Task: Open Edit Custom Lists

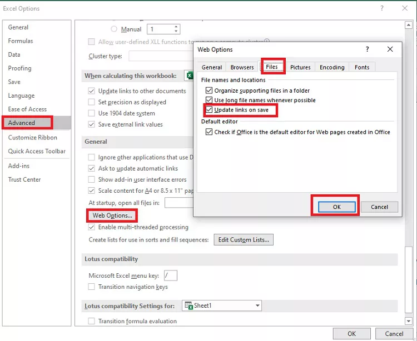Action: coord(244,240)
